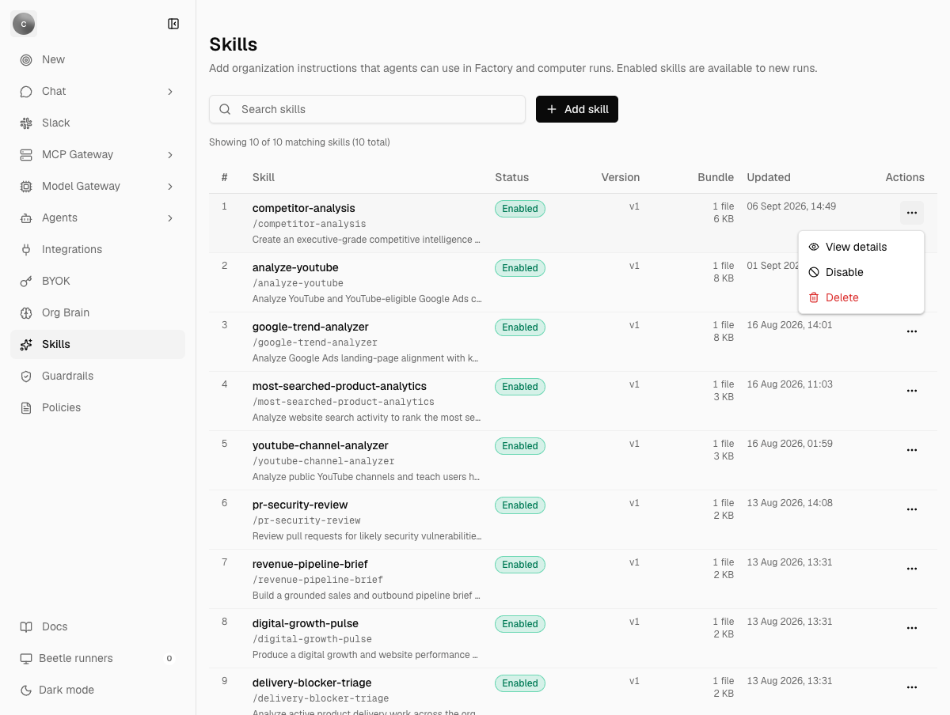Click the Skills sparkle icon
950x715 pixels.
pyautogui.click(x=26, y=344)
